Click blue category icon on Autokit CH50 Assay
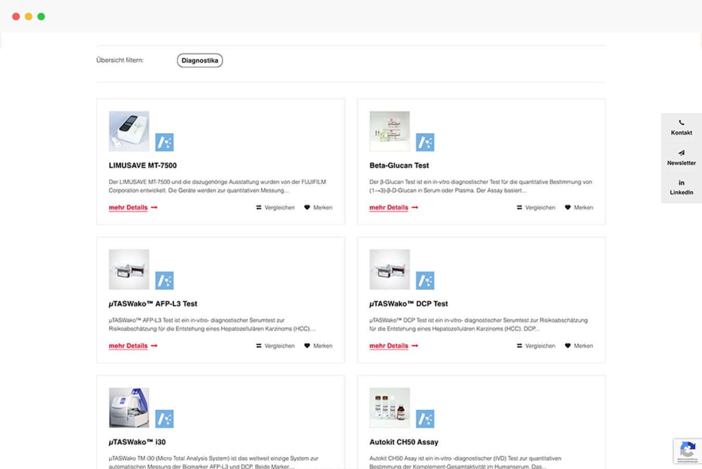The image size is (702, 469). (425, 419)
